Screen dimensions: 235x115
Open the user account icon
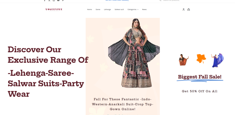[183, 9]
